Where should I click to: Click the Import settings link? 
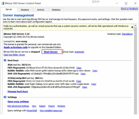coord(42,106)
